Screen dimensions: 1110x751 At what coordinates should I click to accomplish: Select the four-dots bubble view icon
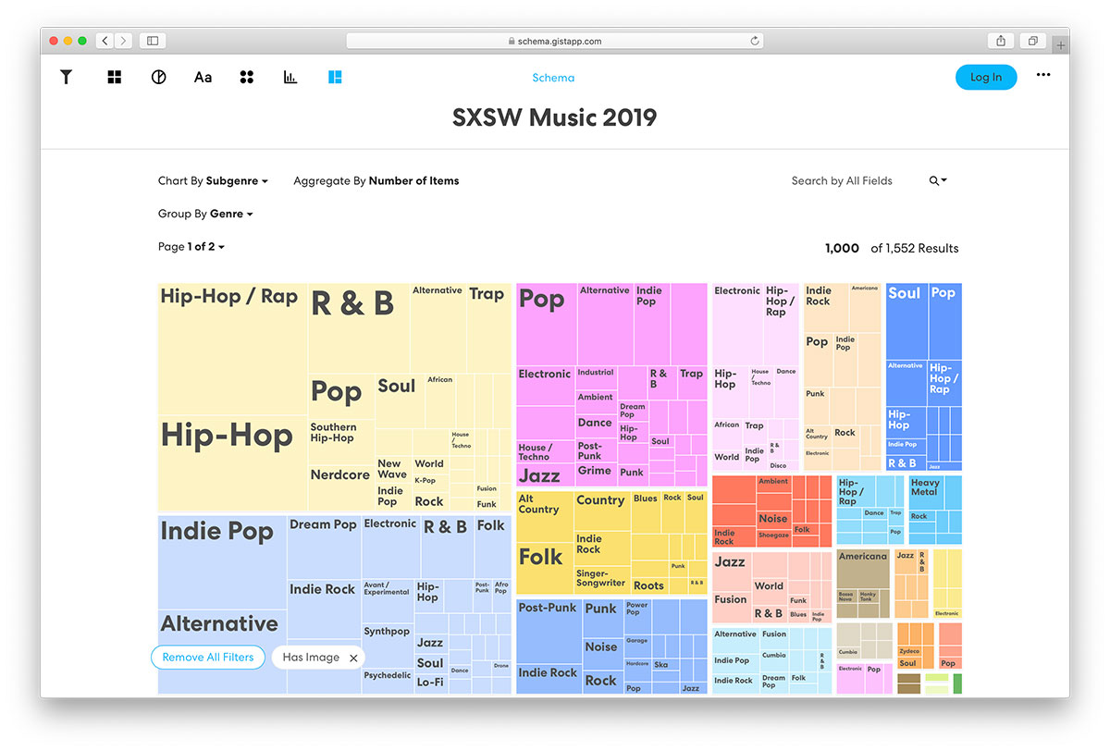247,78
